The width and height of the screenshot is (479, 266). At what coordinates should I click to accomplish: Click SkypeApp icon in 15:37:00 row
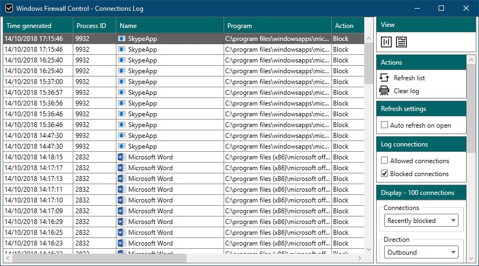[122, 81]
